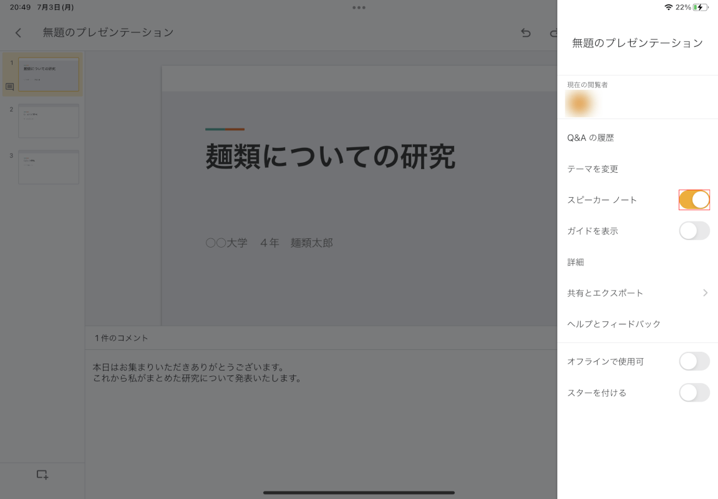Viewport: 718px width, 499px height.
Task: Tap the title 無題のプレゼンテーション in top bar
Action: (x=108, y=32)
